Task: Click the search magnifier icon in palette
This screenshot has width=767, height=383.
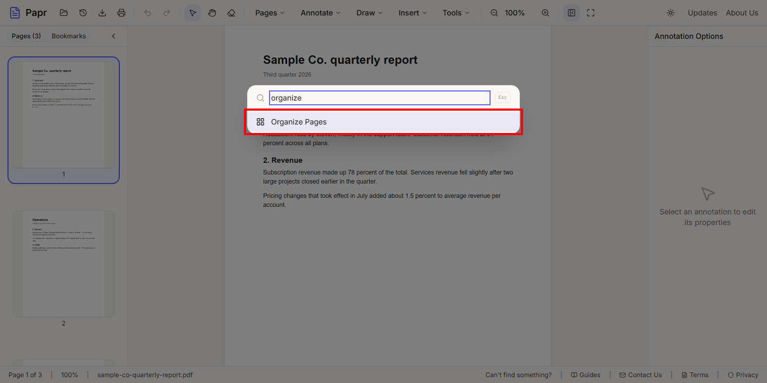Action: 260,98
